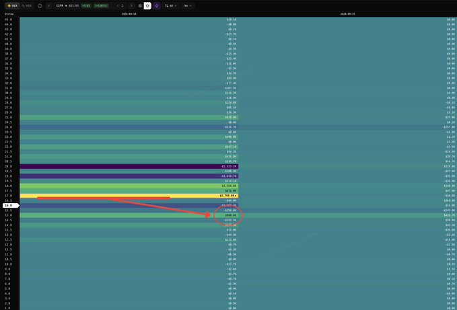Click the 2026-09-18 expiration column header

click(x=129, y=14)
